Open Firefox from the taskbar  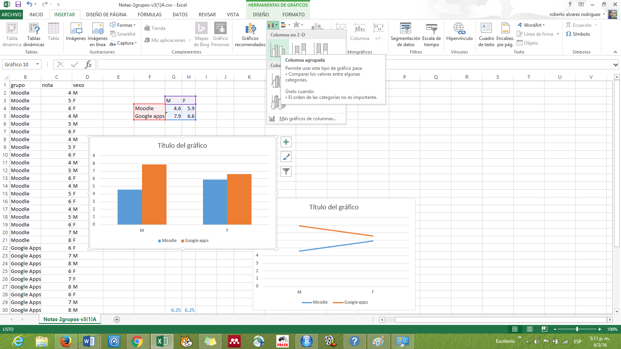click(66, 341)
